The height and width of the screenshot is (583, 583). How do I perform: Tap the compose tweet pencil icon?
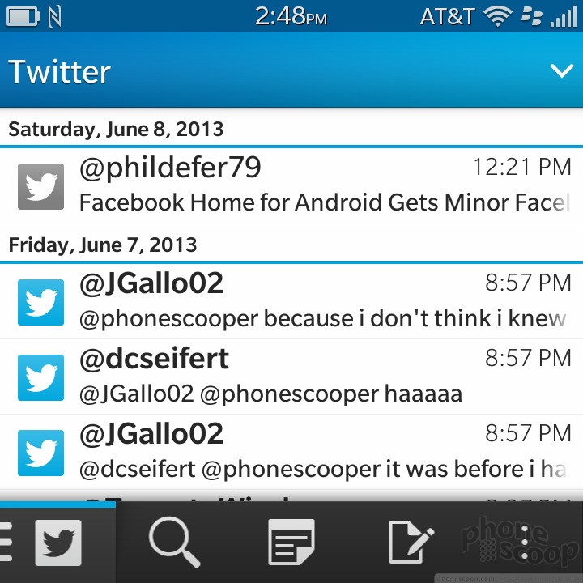point(411,542)
